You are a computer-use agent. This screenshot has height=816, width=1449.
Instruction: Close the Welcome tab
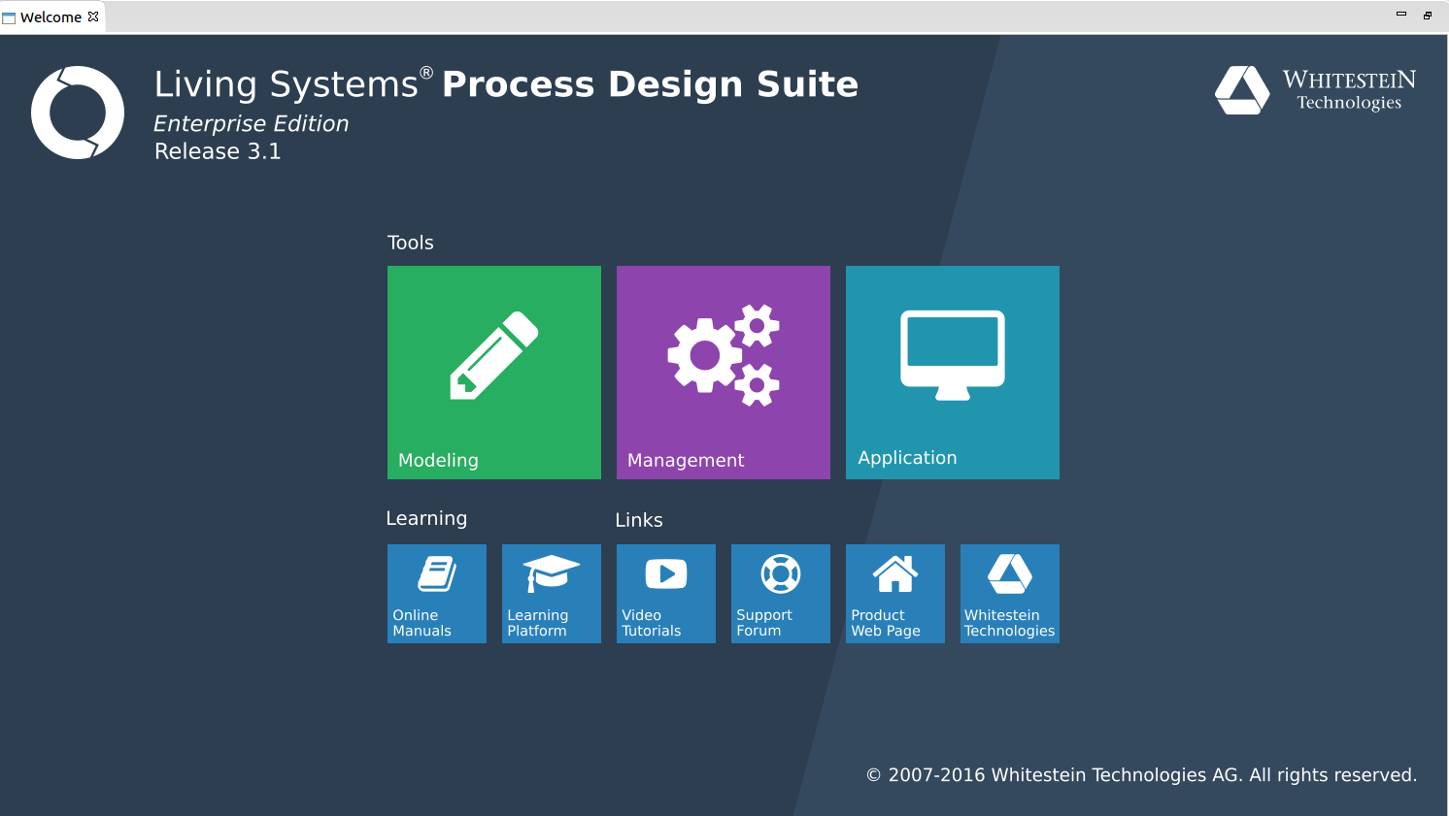click(x=93, y=16)
